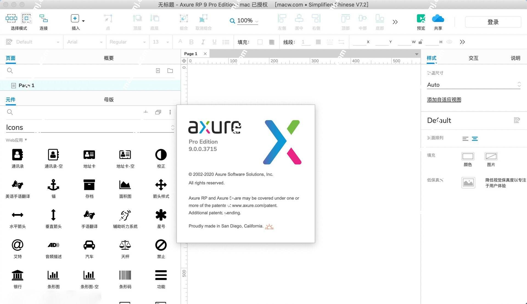Click the 点 point tool
Viewport: 527px width, 304px height.
click(x=108, y=18)
